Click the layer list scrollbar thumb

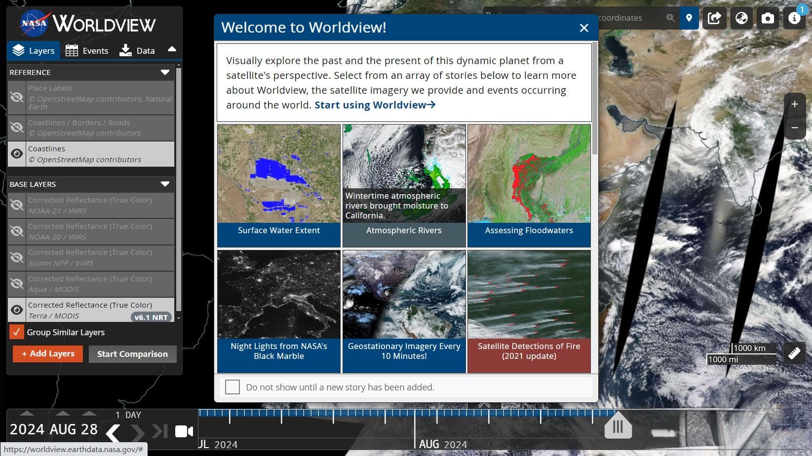click(178, 189)
